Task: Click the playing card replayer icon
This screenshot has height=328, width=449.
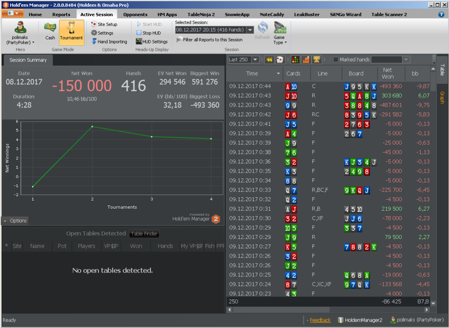Action: [280, 60]
